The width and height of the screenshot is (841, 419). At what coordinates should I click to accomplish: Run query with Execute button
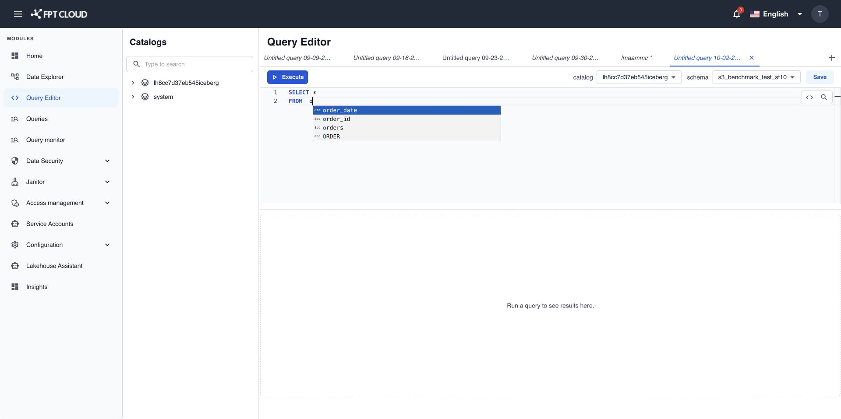tap(288, 77)
